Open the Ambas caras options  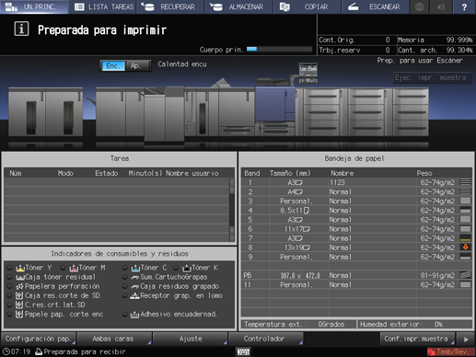[114, 339]
